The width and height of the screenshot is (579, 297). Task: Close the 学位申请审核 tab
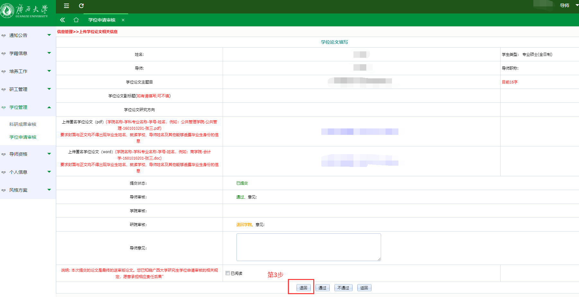click(x=123, y=20)
